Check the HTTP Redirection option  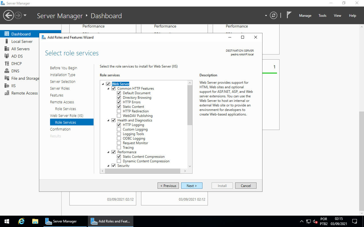(119, 111)
